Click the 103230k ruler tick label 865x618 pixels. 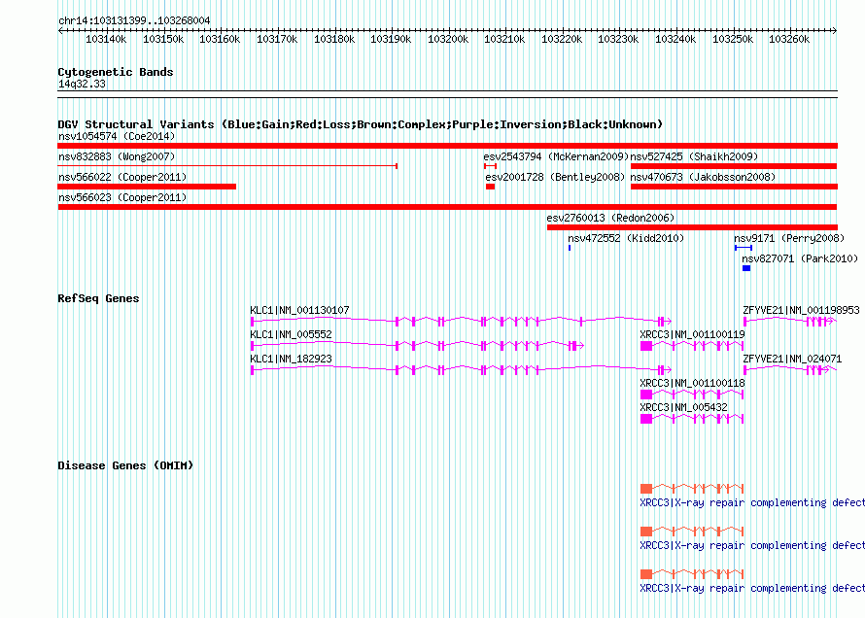pos(618,39)
